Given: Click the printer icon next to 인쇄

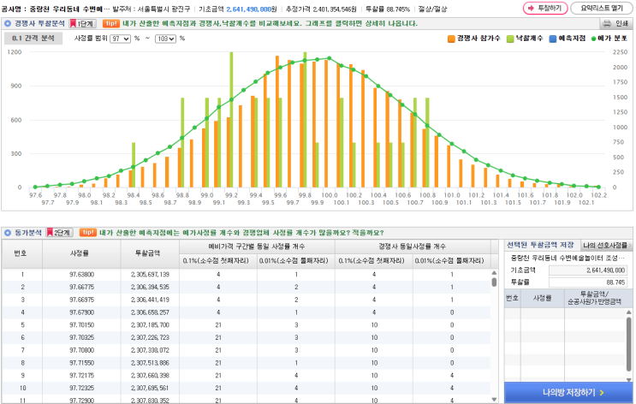Looking at the screenshot, I should tap(606, 23).
